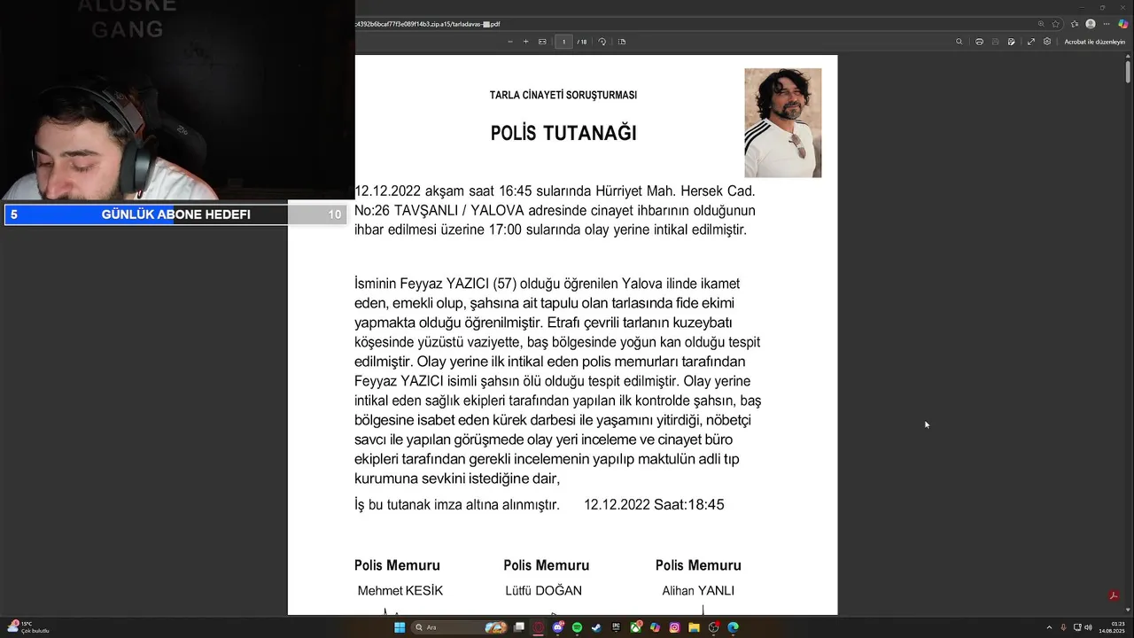Open OBS Studio from taskbar
This screenshot has width=1134, height=638.
(713, 627)
